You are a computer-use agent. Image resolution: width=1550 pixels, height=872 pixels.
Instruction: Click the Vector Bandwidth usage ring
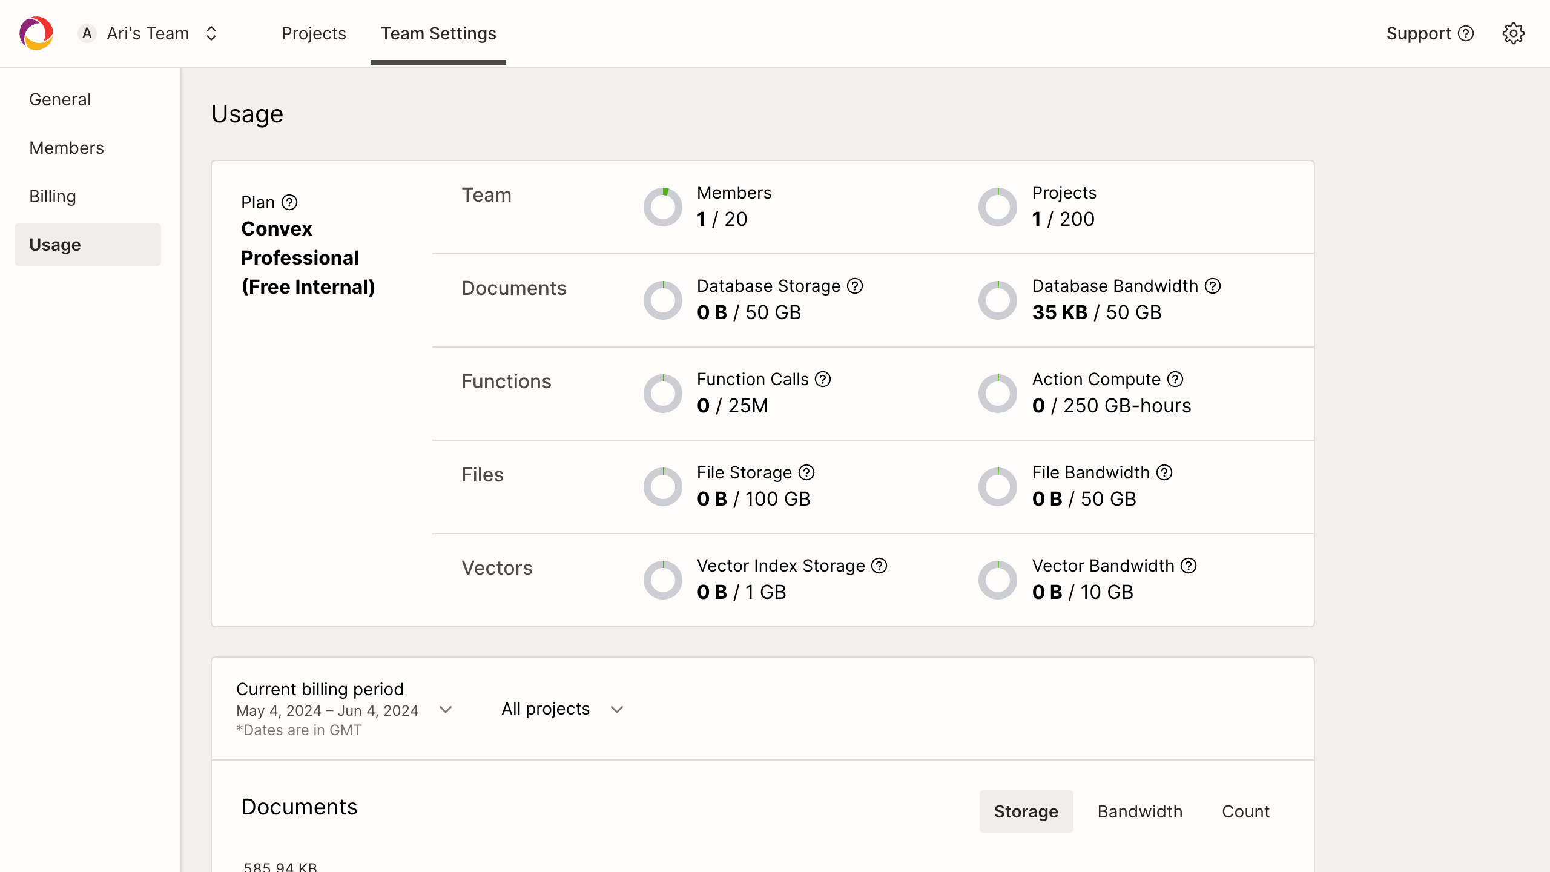(998, 580)
